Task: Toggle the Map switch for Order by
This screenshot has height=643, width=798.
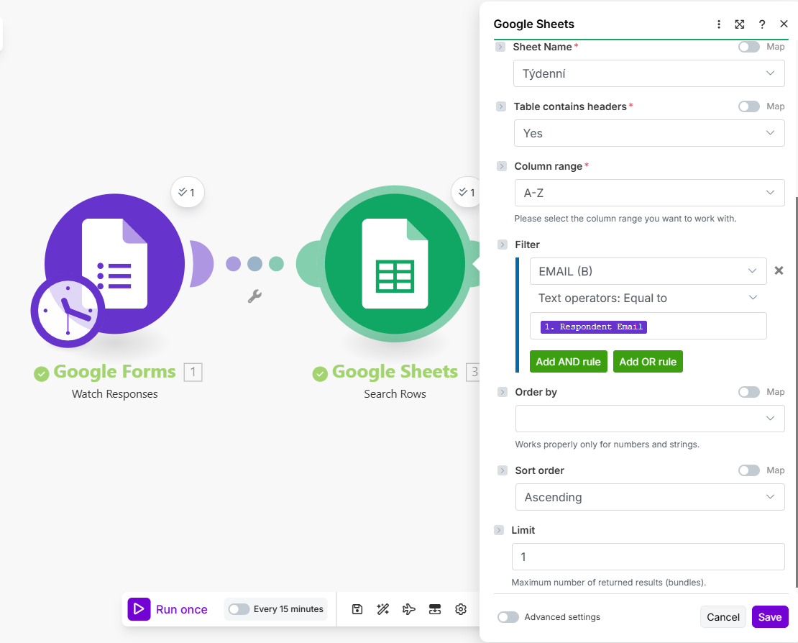Action: click(x=748, y=392)
